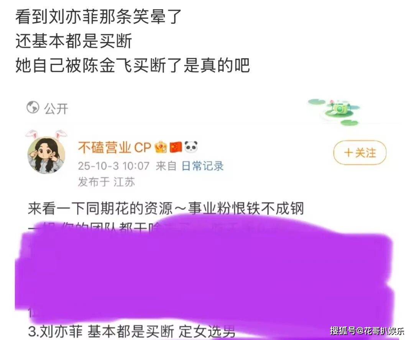Select the 来看一下同期花的资源 post line

click(166, 208)
